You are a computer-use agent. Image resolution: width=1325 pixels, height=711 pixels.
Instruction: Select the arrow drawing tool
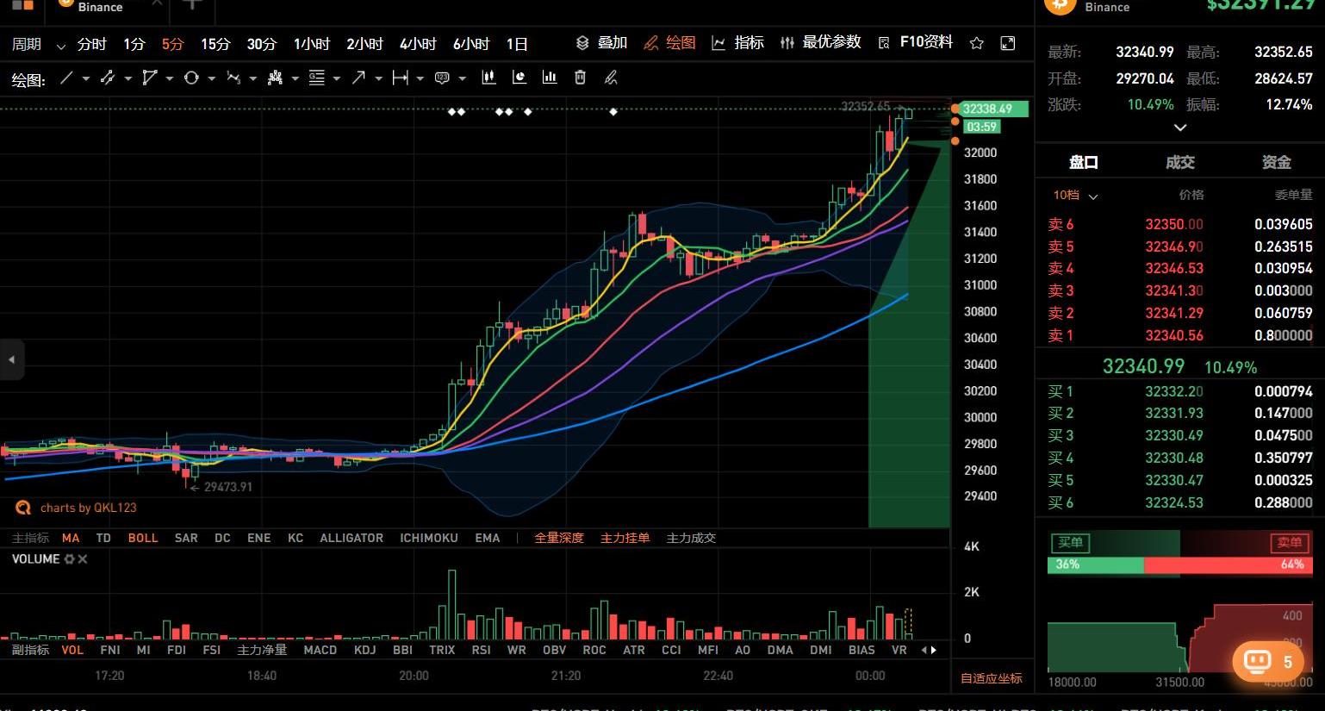358,78
